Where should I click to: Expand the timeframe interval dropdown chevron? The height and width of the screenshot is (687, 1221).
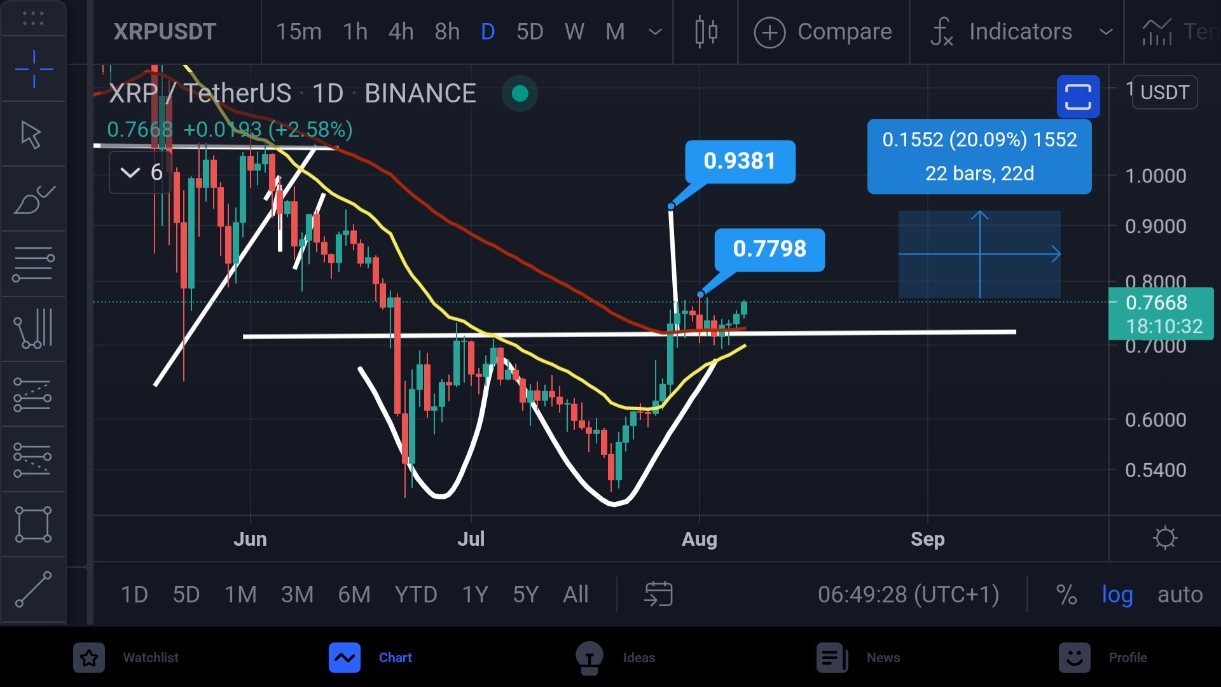[x=655, y=31]
